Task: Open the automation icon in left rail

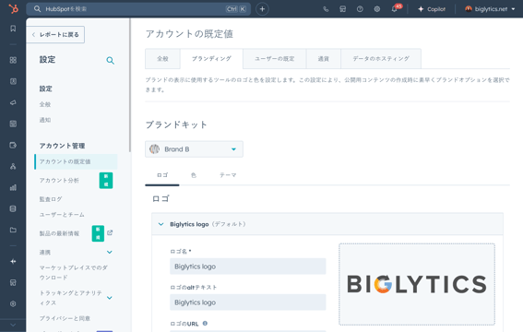Action: tap(13, 166)
